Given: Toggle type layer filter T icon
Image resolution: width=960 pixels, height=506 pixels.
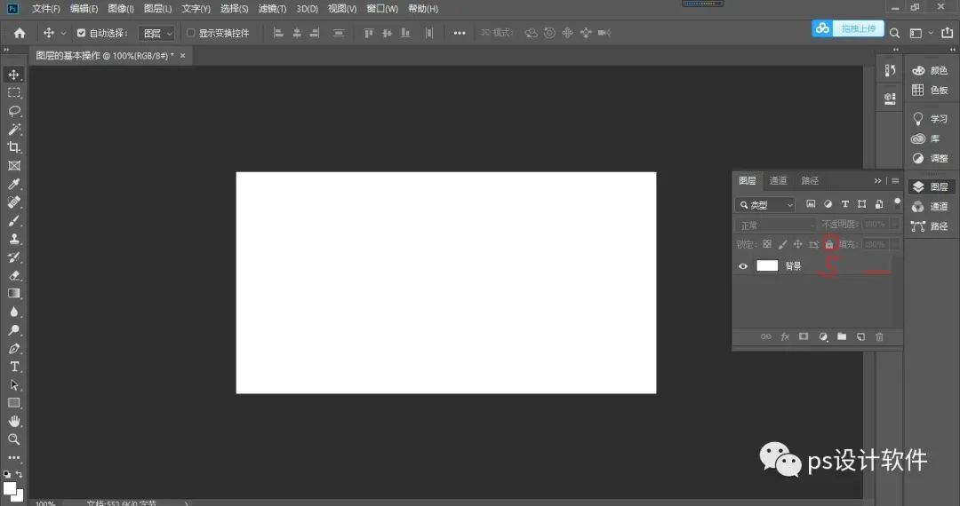Looking at the screenshot, I should tap(845, 204).
